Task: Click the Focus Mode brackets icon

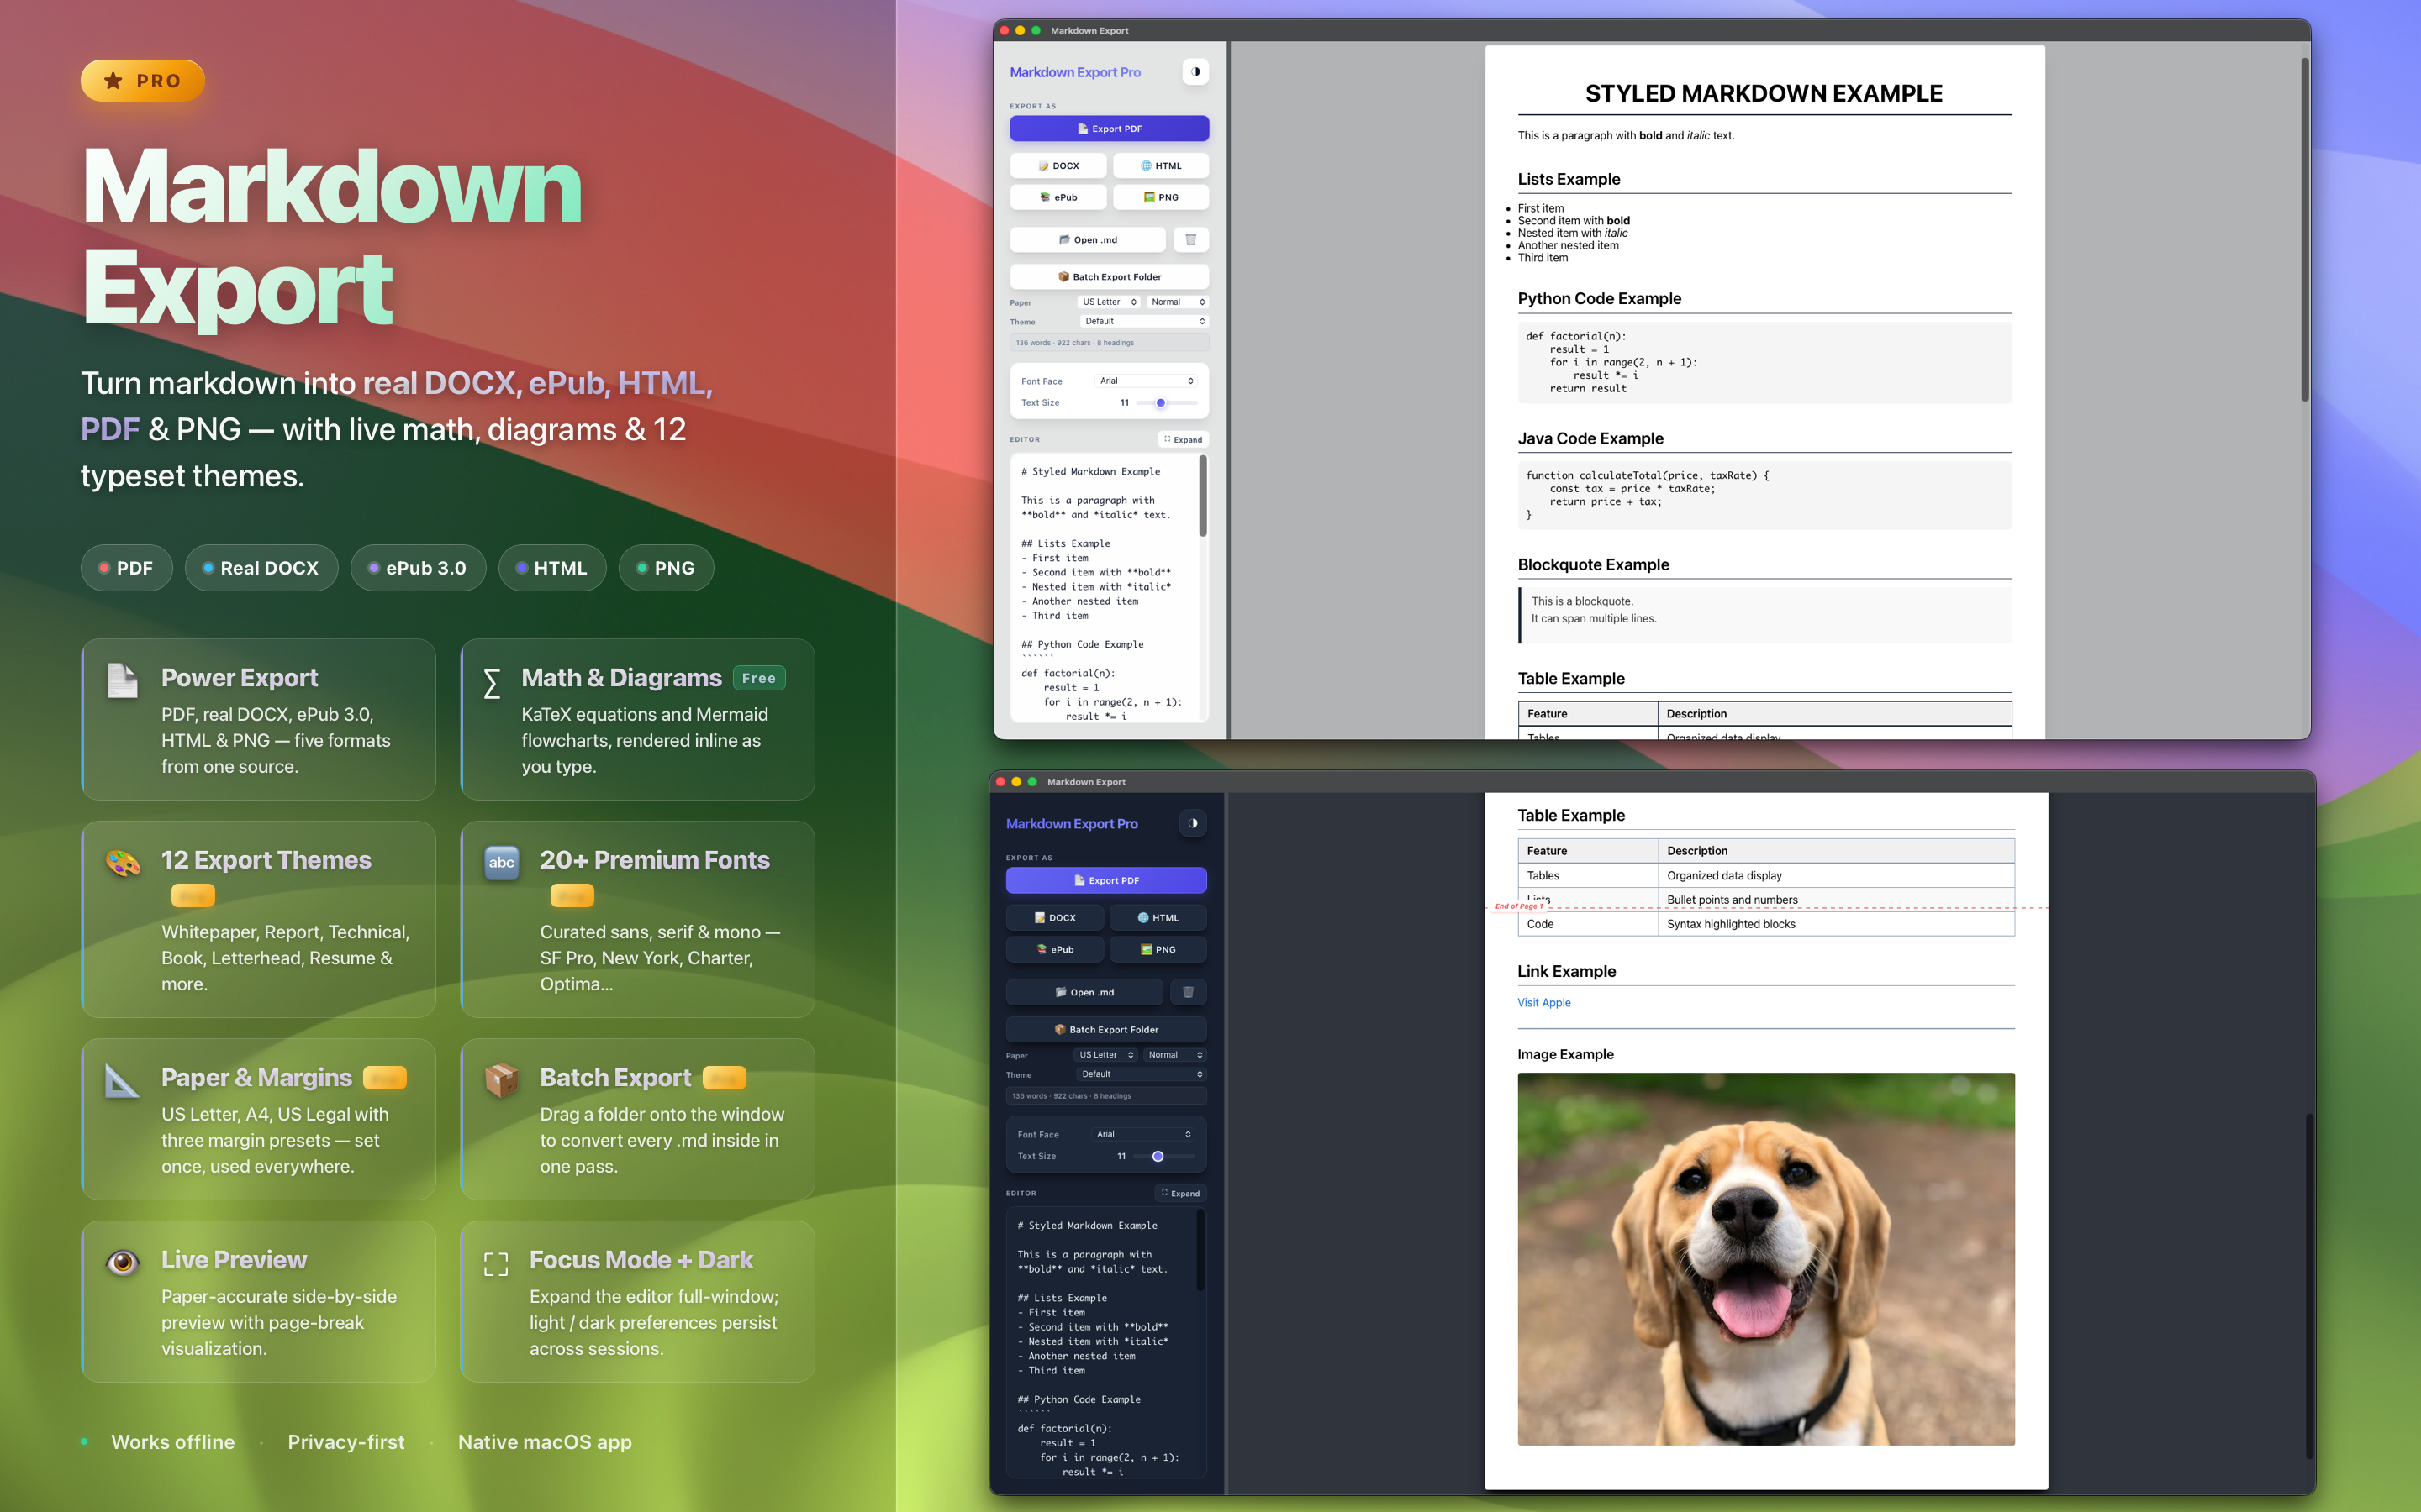Action: 496,1264
